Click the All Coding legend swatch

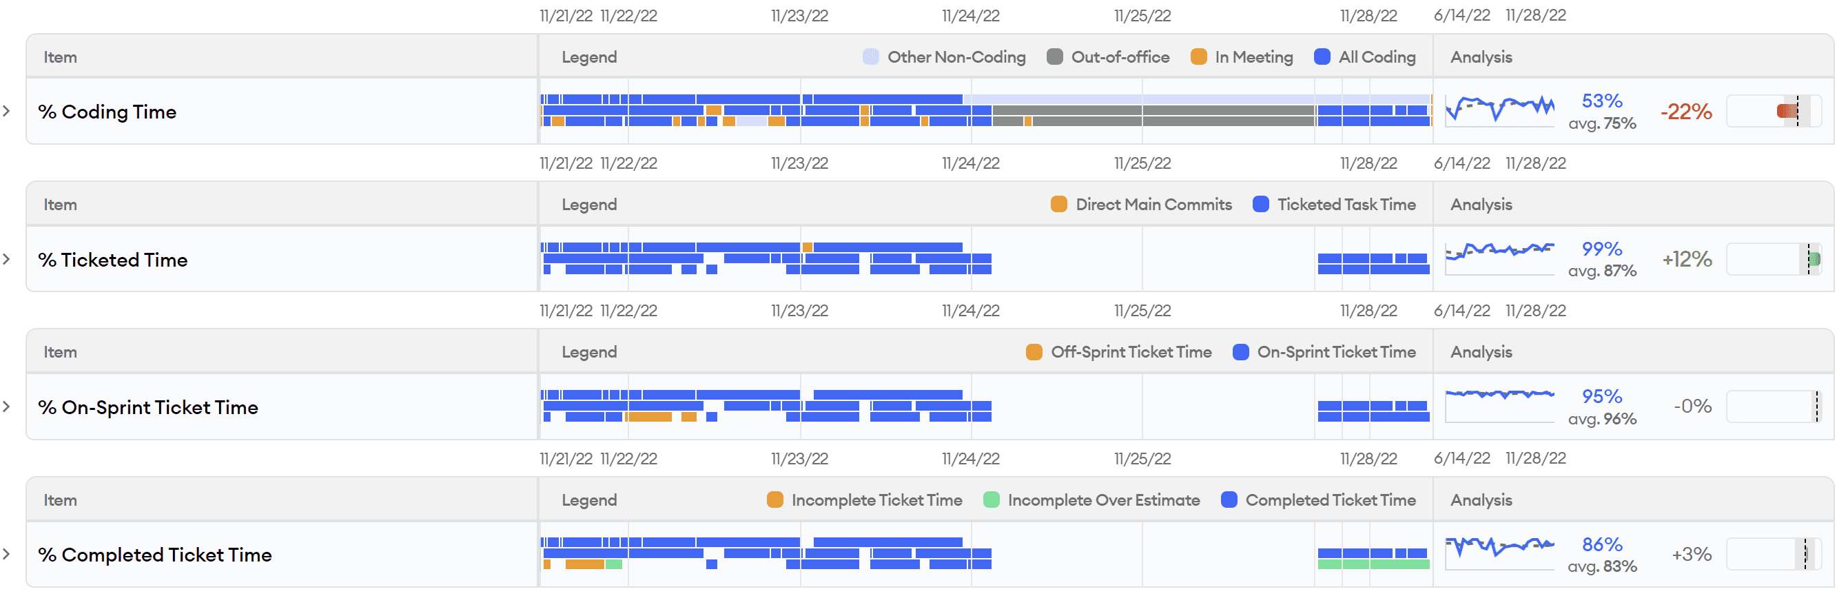(x=1322, y=57)
